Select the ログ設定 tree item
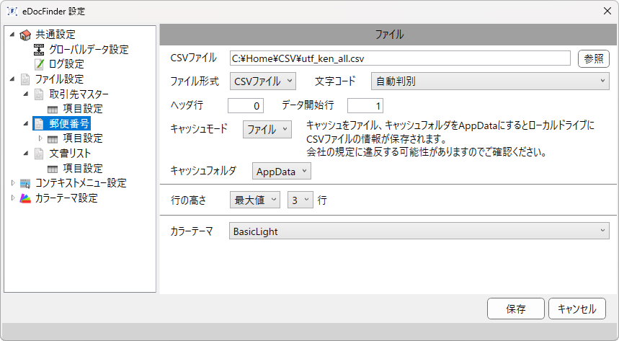The width and height of the screenshot is (619, 341). (66, 64)
